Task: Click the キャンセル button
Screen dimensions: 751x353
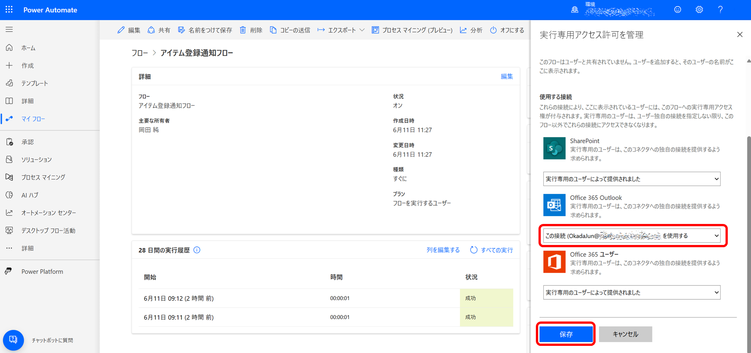Action: click(x=625, y=334)
